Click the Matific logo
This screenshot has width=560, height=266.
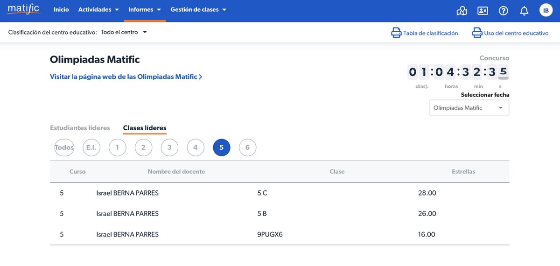(x=24, y=9)
